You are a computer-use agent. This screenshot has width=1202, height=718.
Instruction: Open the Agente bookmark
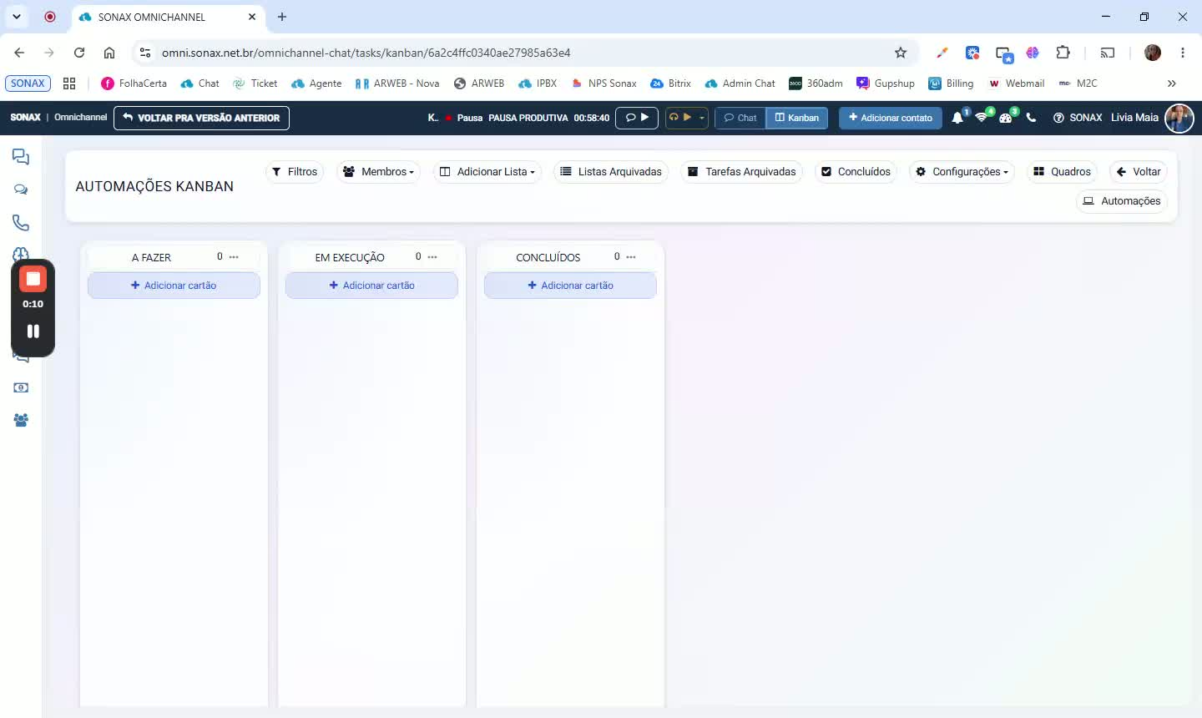click(316, 83)
